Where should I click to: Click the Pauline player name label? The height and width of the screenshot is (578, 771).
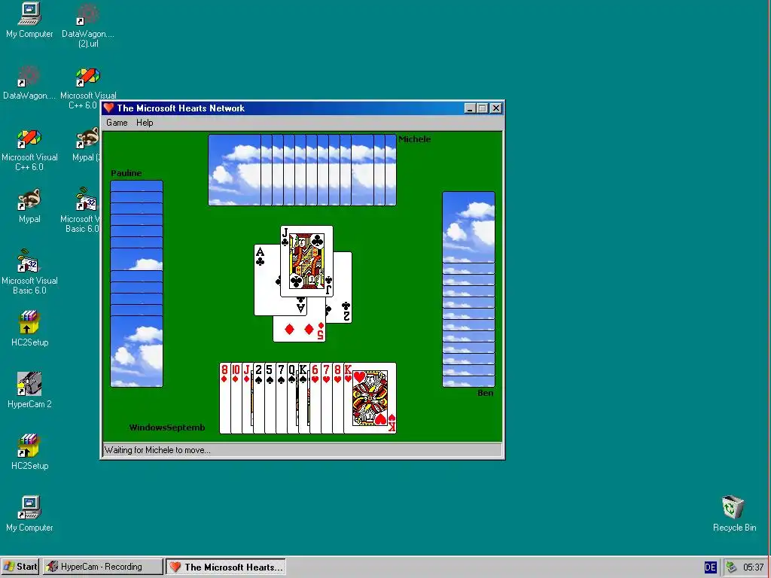pyautogui.click(x=126, y=173)
